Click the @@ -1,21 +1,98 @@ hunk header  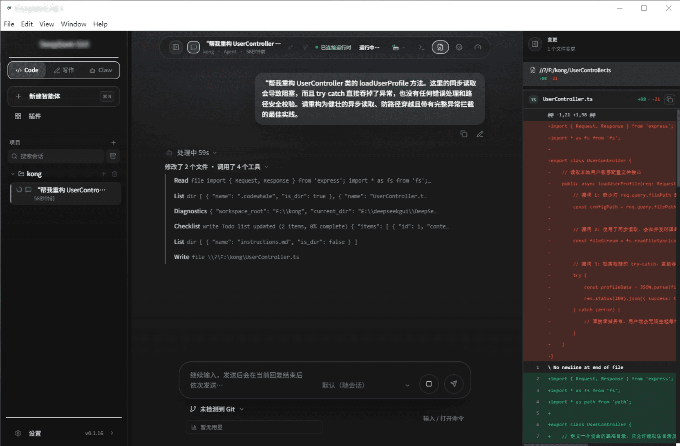[572, 115]
